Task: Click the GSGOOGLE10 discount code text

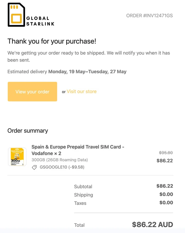Action: pos(62,167)
